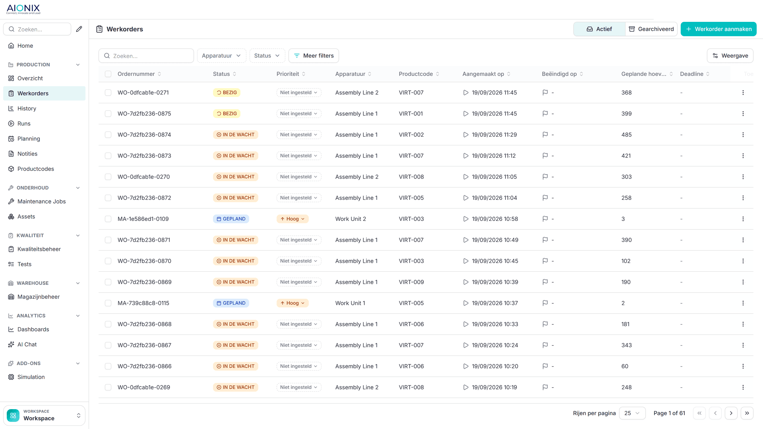Open the Apparatuur filter dropdown
The image size is (763, 429).
coord(221,56)
